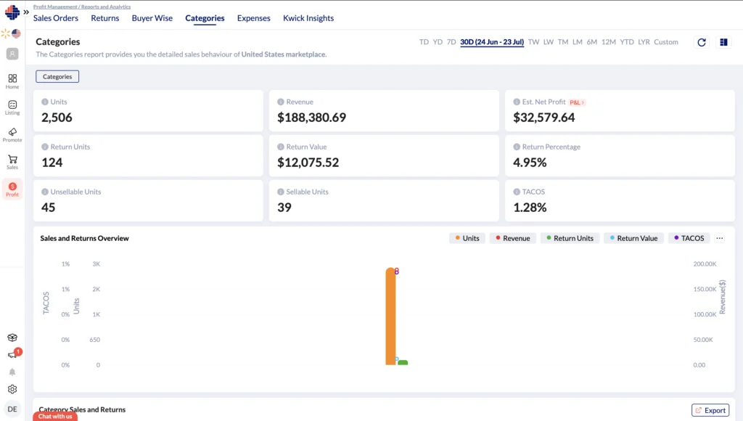Select LYR date range

pyautogui.click(x=644, y=41)
